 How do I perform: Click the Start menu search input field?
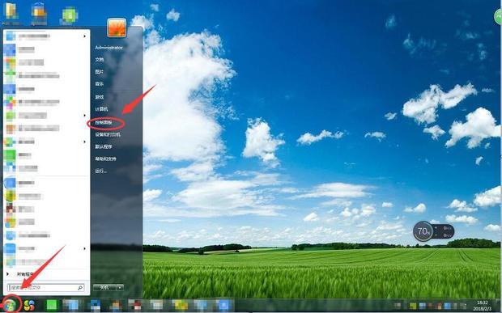click(46, 288)
